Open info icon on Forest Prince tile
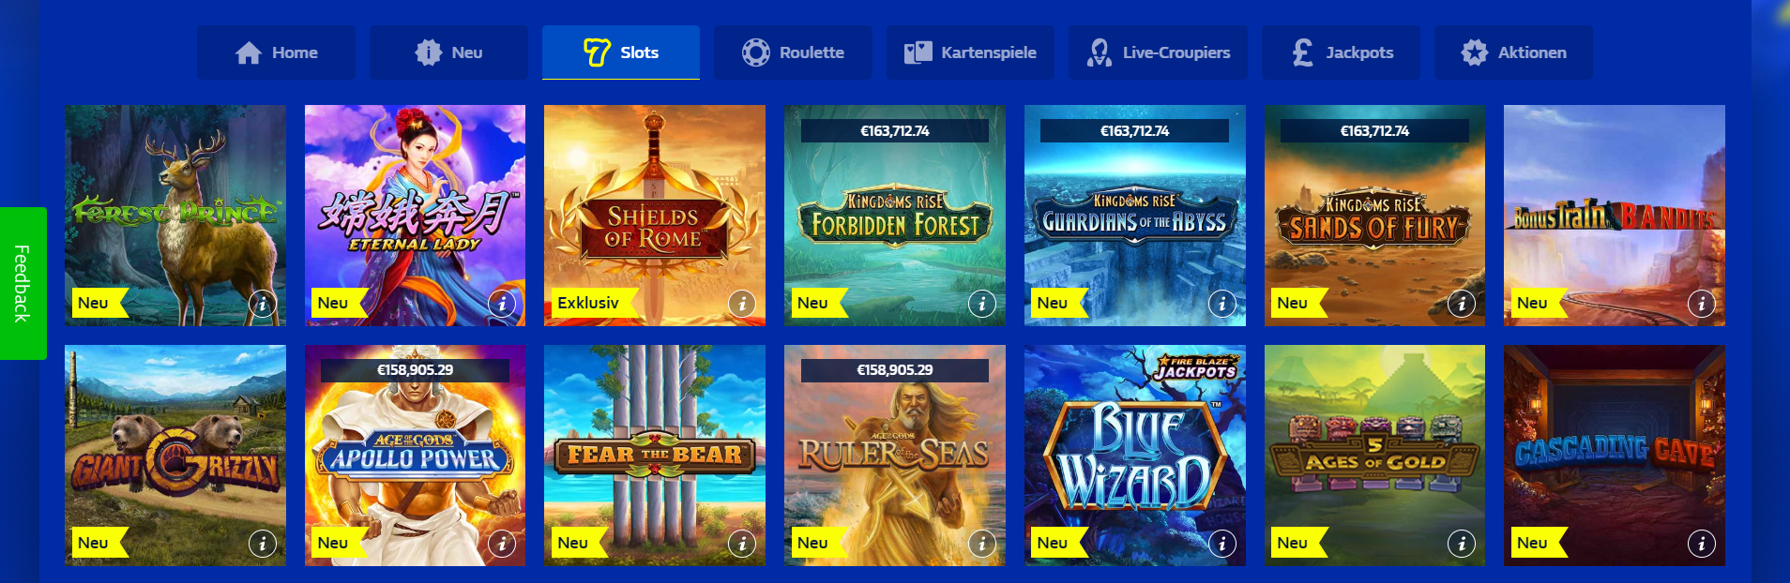The height and width of the screenshot is (583, 1790). (263, 304)
